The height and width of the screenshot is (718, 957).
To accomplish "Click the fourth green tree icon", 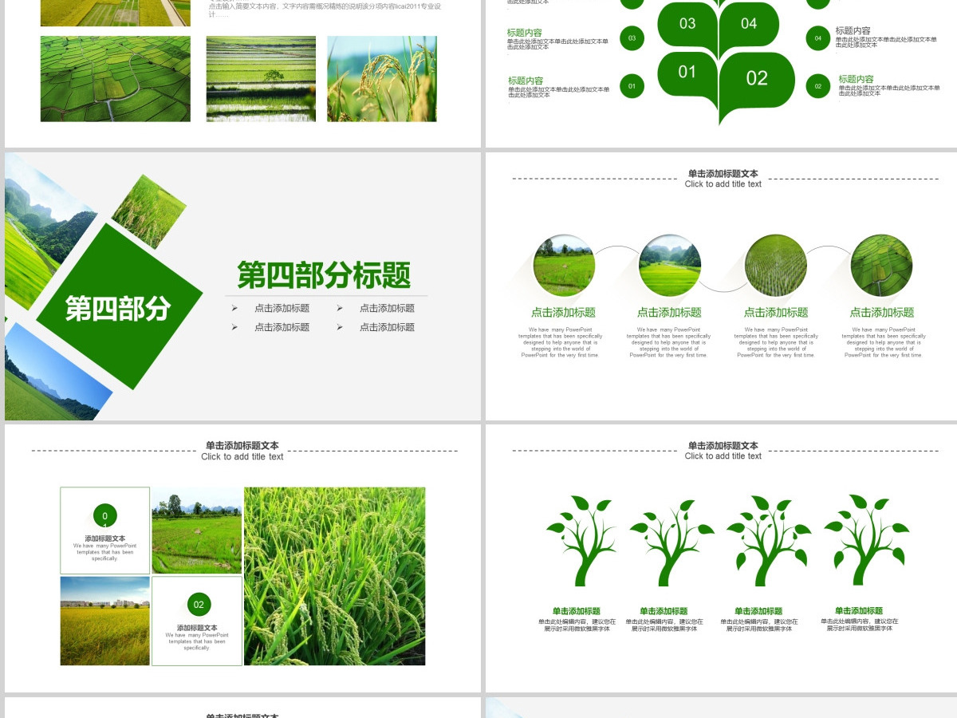I will (866, 540).
